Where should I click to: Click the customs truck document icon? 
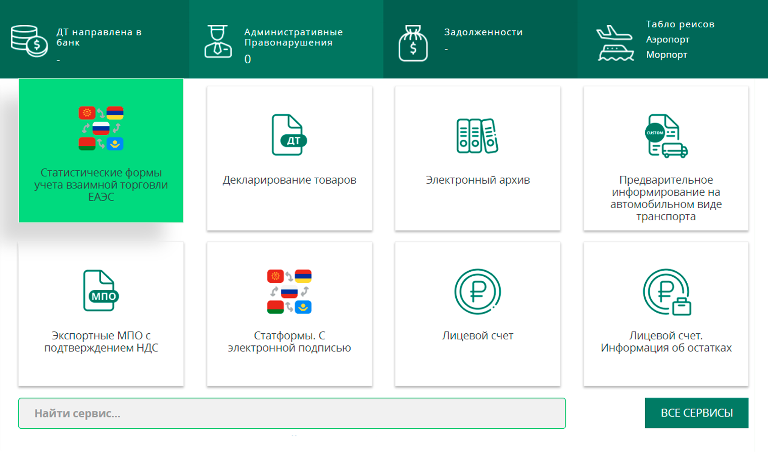[666, 136]
